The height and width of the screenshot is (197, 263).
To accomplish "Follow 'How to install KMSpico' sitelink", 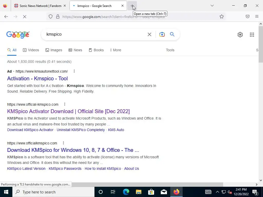I will pyautogui.click(x=103, y=169).
